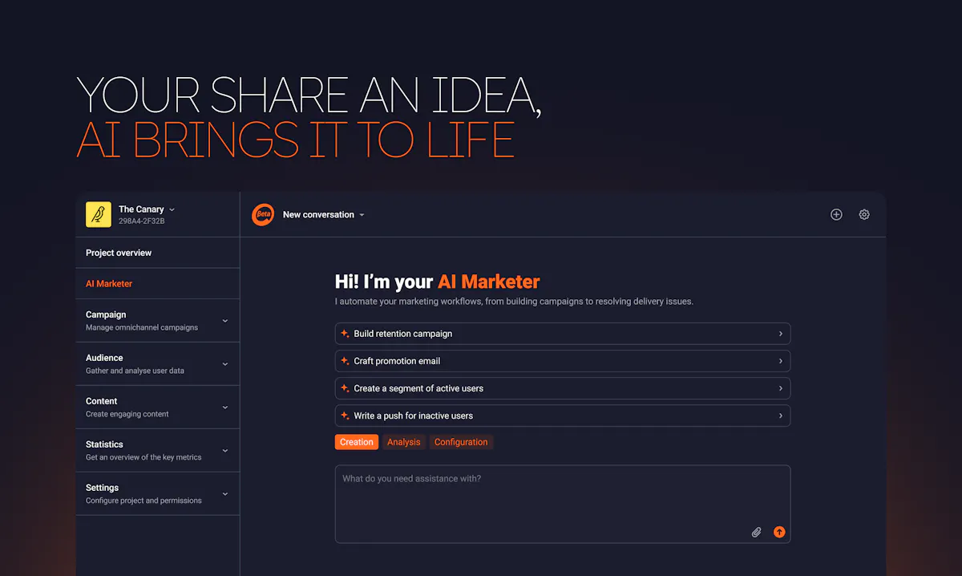Click the 'Hi! I'm your AI Marketer' heading
962x576 pixels.
[x=438, y=282]
